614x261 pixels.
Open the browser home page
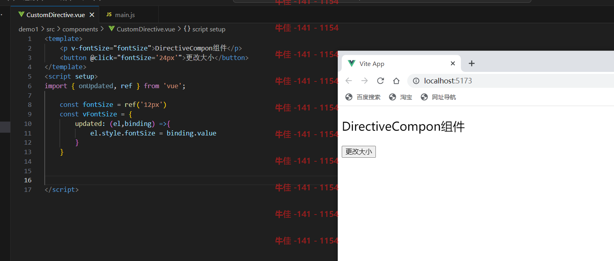point(396,81)
